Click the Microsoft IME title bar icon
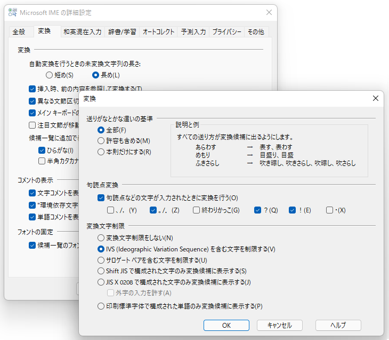Screen dimensions: 389x340 click(x=12, y=12)
